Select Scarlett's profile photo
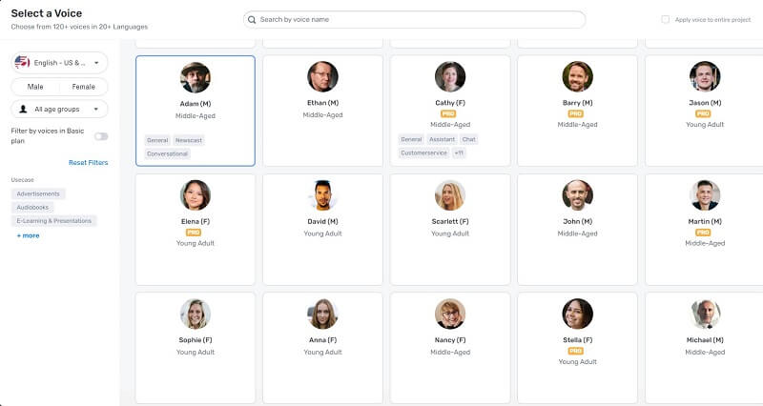The width and height of the screenshot is (763, 406). [x=449, y=195]
